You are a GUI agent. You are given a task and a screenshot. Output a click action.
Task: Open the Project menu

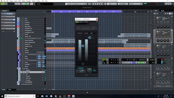click(11, 1)
